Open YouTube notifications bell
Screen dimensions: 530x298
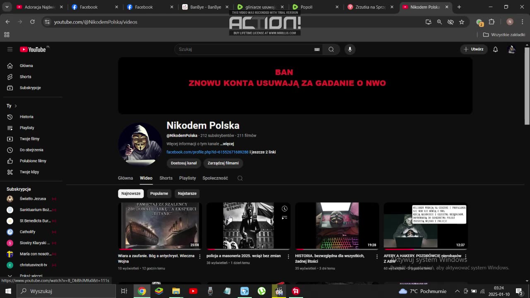pyautogui.click(x=495, y=49)
